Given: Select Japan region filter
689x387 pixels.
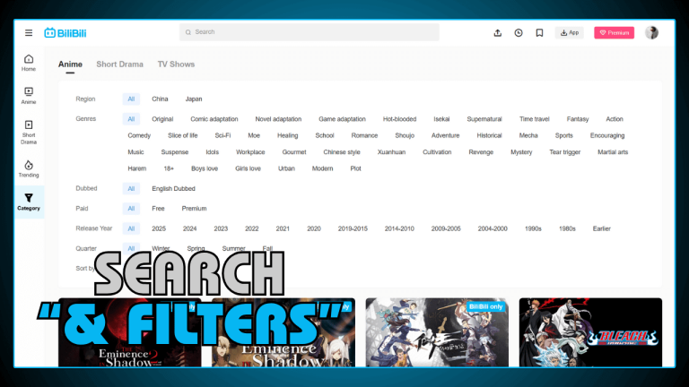Looking at the screenshot, I should (x=194, y=99).
